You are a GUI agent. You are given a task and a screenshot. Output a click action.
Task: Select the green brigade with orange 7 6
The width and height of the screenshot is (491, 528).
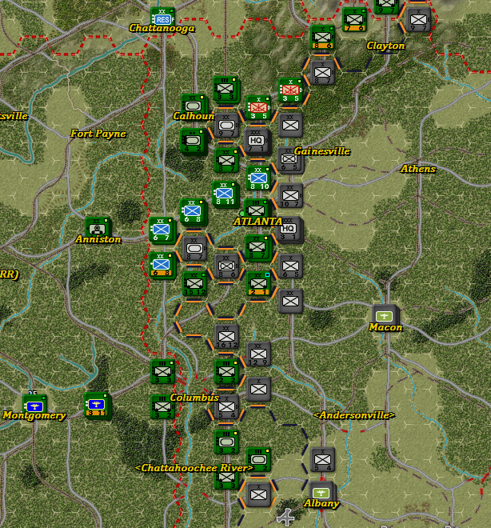354,19
